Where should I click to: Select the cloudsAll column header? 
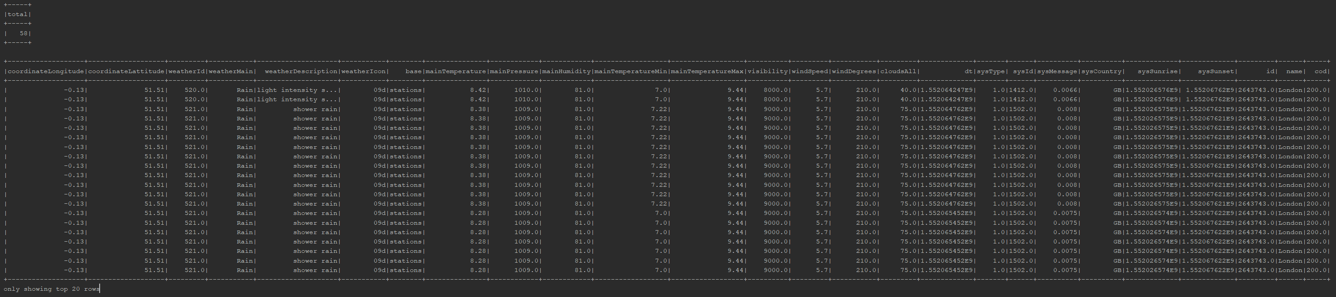pos(898,71)
